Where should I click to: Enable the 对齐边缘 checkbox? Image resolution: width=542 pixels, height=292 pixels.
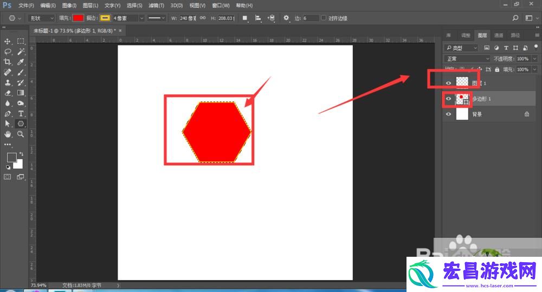324,18
